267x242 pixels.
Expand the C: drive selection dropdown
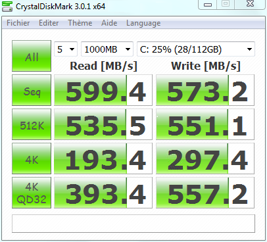(x=196, y=49)
